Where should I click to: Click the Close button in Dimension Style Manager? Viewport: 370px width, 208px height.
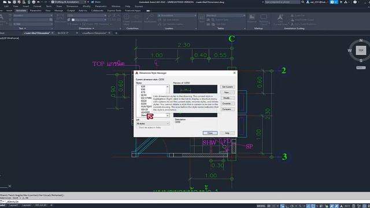(210, 133)
